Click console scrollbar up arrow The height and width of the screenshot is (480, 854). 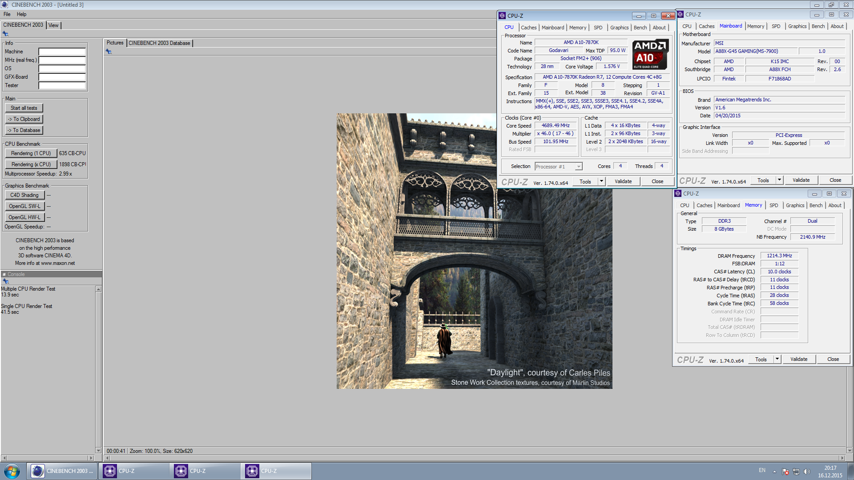(x=98, y=289)
